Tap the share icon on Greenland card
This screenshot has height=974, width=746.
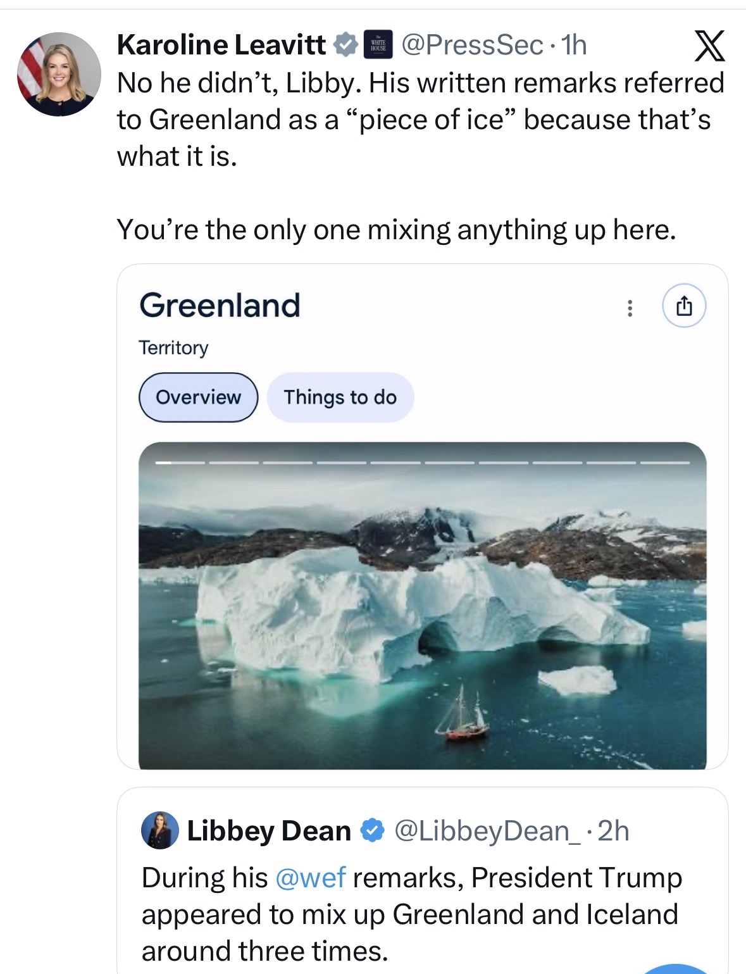tap(683, 307)
